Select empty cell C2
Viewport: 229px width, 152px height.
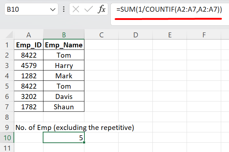(x=102, y=55)
